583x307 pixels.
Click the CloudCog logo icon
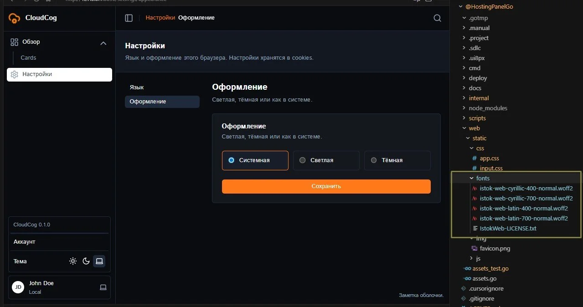pos(15,18)
